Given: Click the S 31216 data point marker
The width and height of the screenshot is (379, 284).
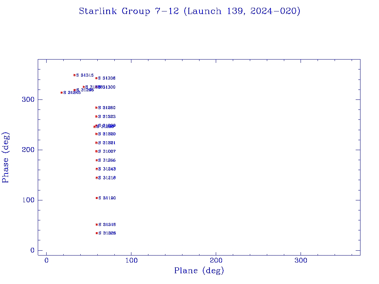Looking at the screenshot, I should coord(97,178).
